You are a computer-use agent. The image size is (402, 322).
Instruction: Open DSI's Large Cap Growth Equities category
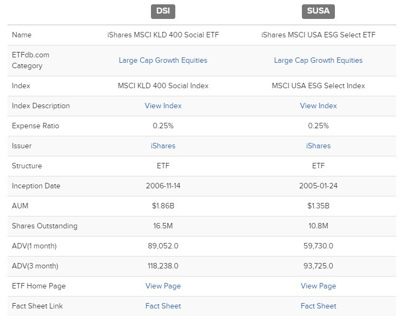[163, 60]
